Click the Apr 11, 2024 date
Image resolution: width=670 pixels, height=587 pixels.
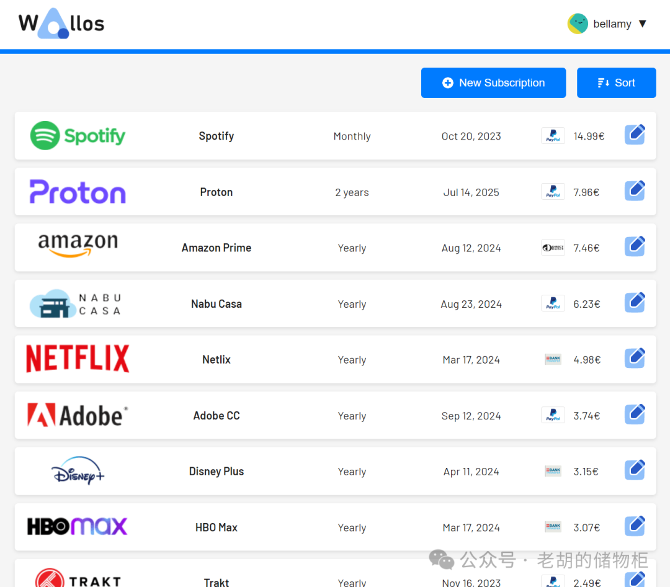(x=471, y=472)
